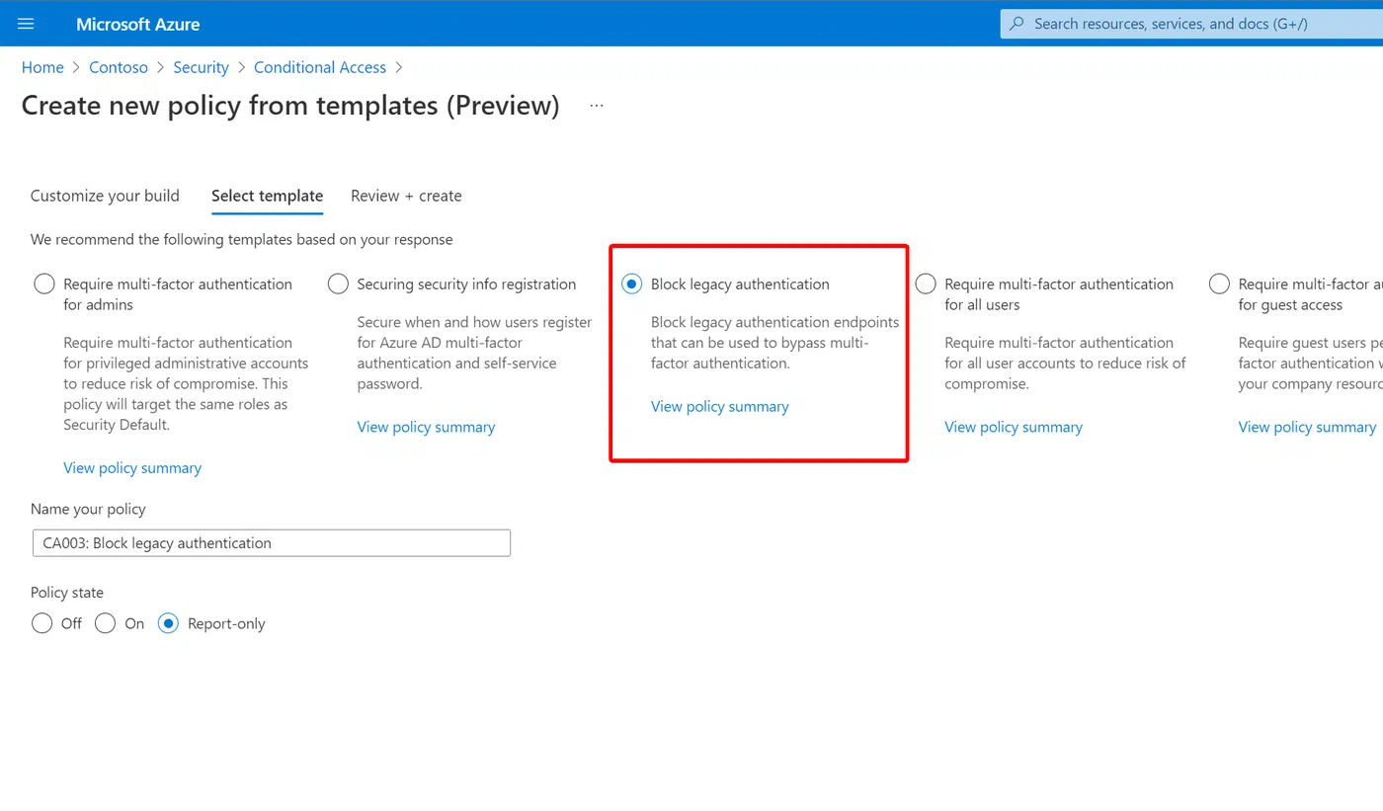Navigate to Home breadcrumb
Image resolution: width=1383 pixels, height=811 pixels.
pos(42,67)
